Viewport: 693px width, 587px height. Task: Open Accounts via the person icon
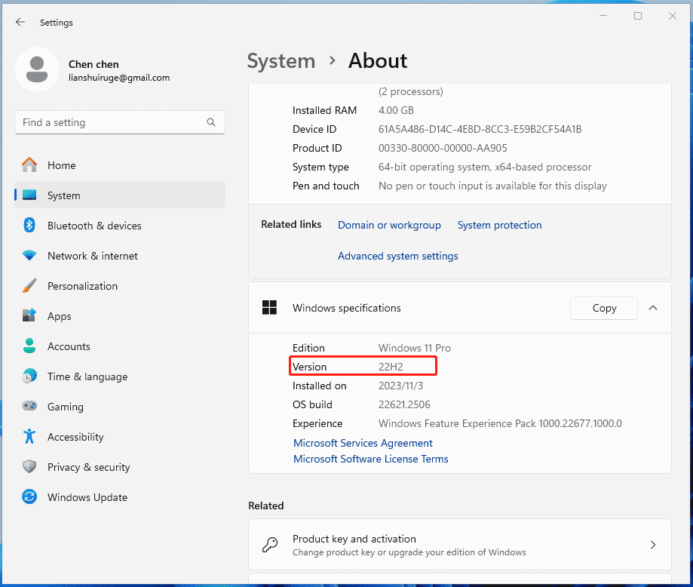[29, 346]
